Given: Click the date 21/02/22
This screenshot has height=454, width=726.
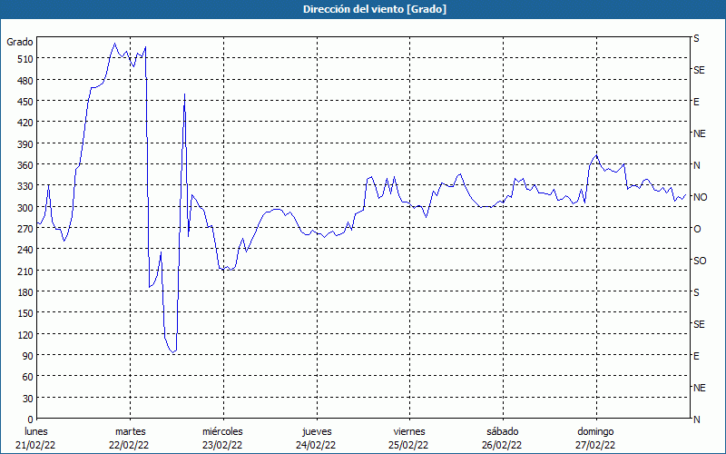Looking at the screenshot, I should (35, 445).
